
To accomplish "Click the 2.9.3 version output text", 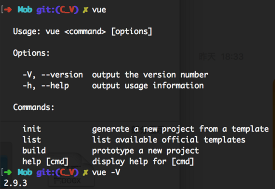I will click(15, 183).
